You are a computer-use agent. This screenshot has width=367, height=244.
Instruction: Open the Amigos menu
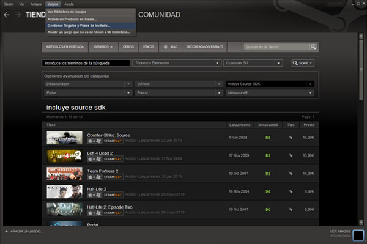click(x=36, y=4)
